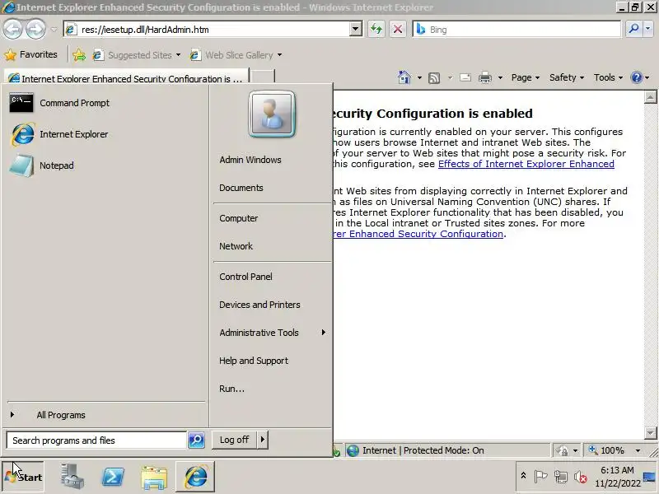This screenshot has width=659, height=494.
Task: Open Control Panel
Action: tap(245, 277)
